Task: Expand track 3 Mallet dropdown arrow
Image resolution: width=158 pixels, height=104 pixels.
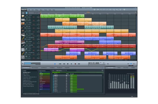Action: point(39,23)
